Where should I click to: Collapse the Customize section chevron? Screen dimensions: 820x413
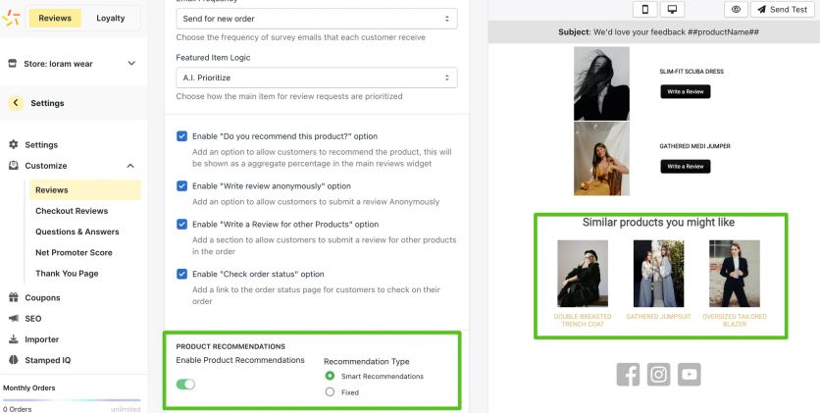point(130,166)
